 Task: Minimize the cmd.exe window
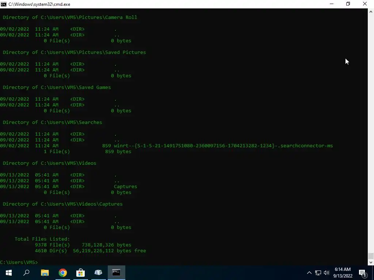tap(332, 4)
